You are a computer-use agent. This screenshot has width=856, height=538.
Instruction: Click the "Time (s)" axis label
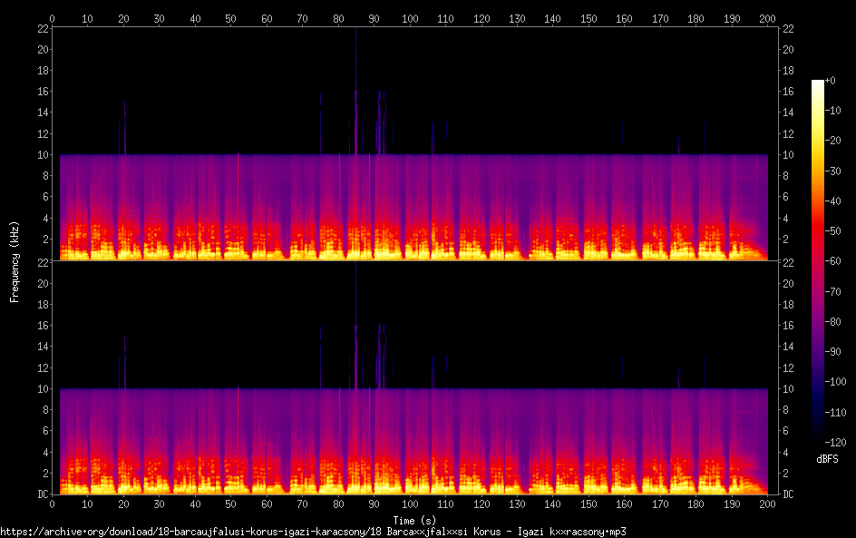coord(414,521)
